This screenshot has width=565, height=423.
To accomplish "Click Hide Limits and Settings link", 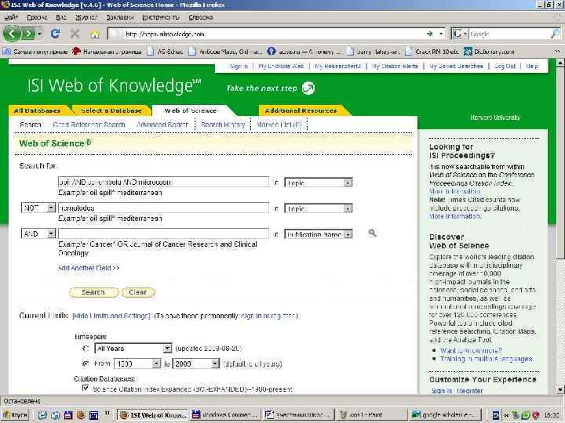I will [x=111, y=316].
